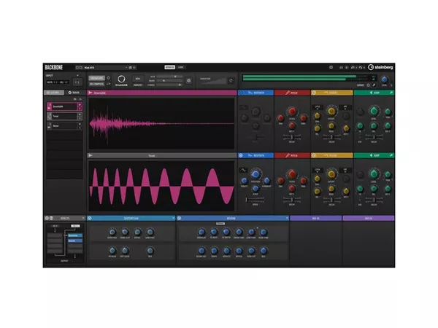Click the wrench icon below the level meter
438x328 pixels.
coord(374,85)
